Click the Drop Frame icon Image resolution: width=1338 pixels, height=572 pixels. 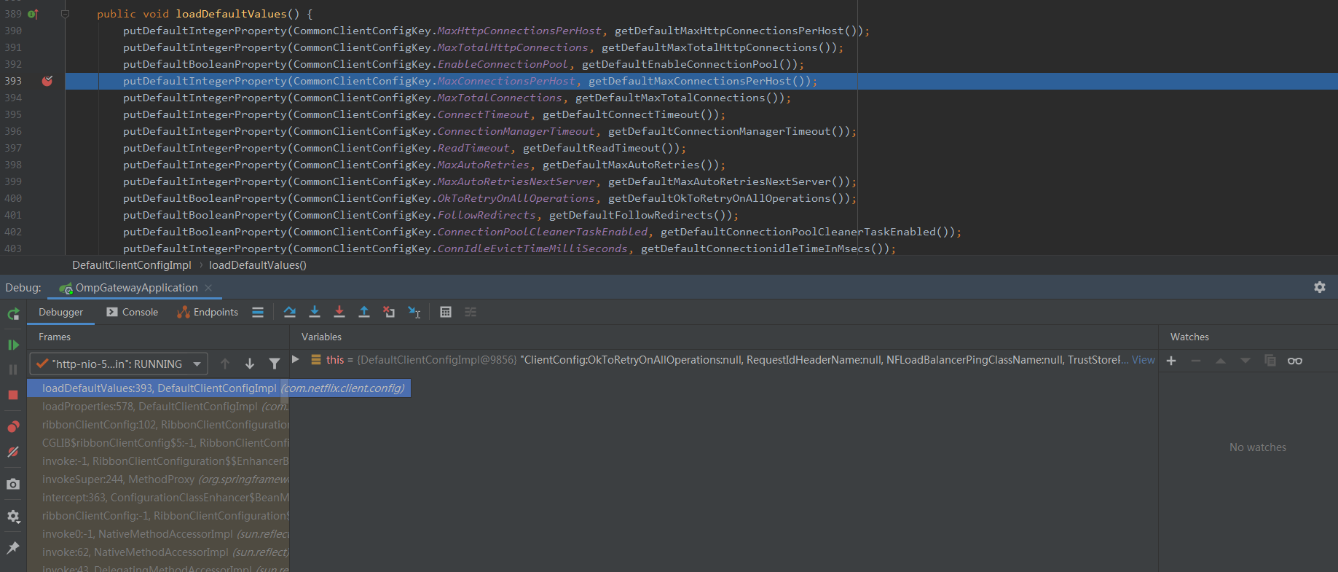coord(389,312)
